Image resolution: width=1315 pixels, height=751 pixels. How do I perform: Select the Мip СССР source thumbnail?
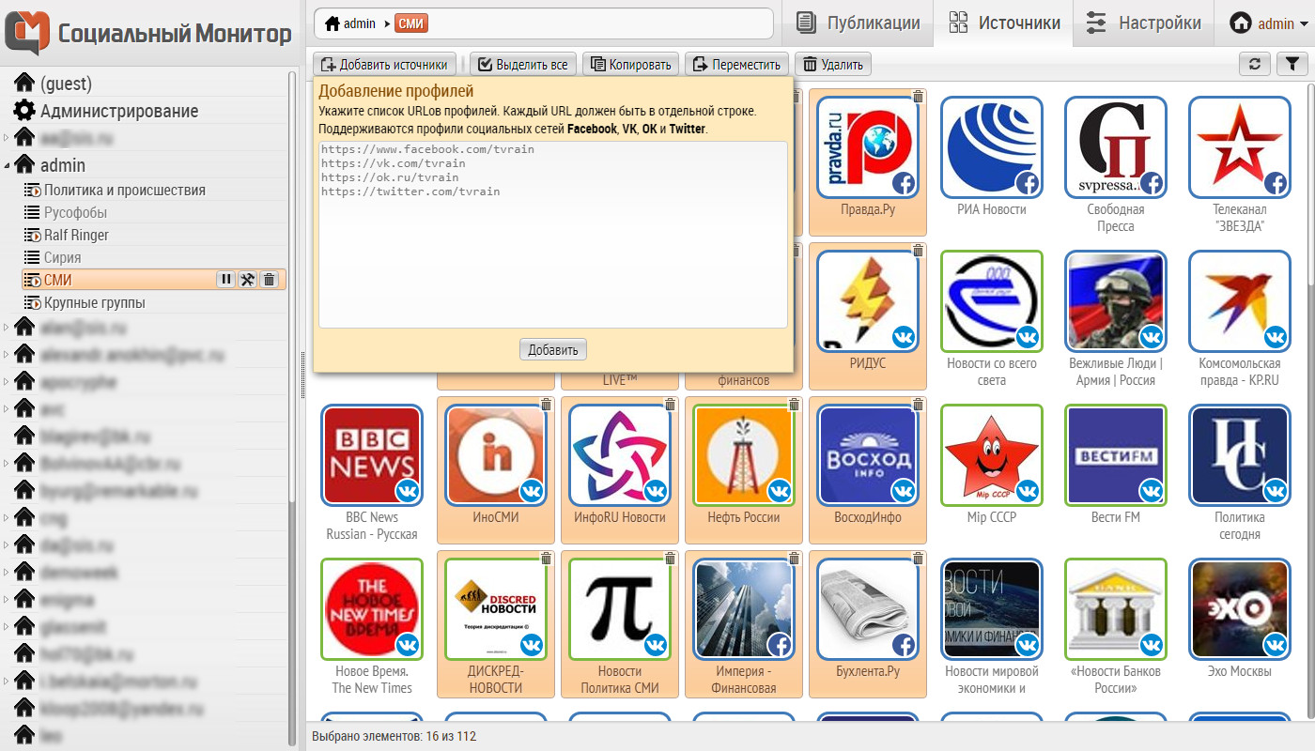pos(992,456)
